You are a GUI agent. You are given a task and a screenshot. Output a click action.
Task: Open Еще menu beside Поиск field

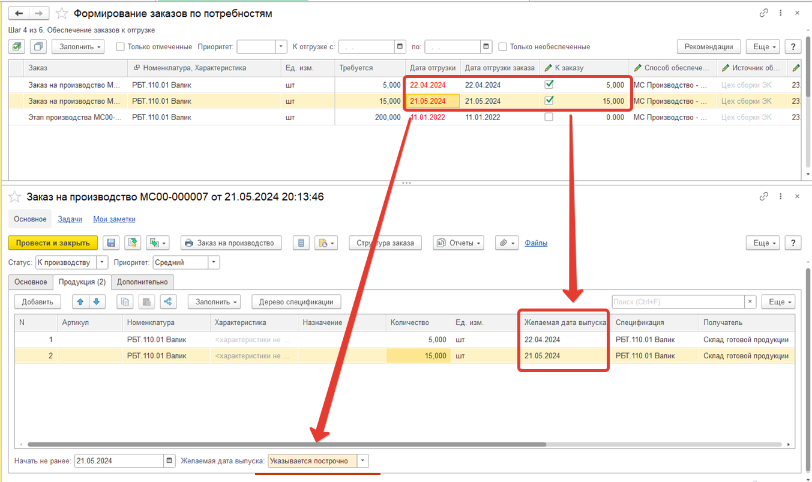[x=778, y=301]
